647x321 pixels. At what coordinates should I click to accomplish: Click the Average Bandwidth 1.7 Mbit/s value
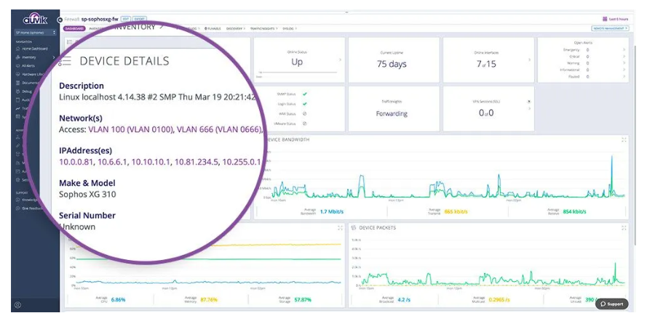tap(332, 211)
